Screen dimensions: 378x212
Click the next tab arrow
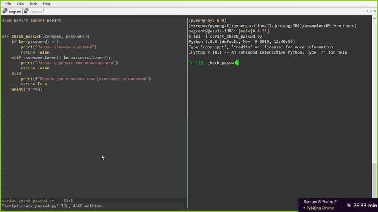pyautogui.click(x=371, y=11)
